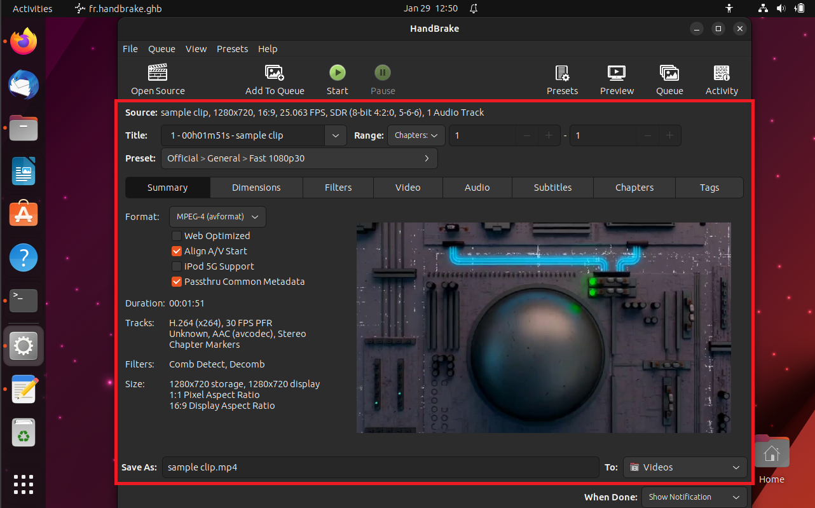Increase ending chapter with plus stepper
815x508 pixels.
pos(669,135)
